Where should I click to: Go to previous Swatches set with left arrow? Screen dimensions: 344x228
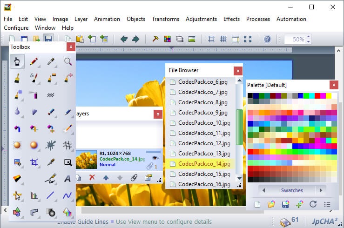pyautogui.click(x=263, y=190)
